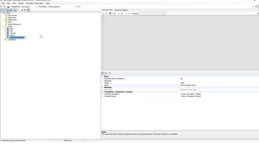Toggle last highlighted icon in tree toolbar

[29, 10]
